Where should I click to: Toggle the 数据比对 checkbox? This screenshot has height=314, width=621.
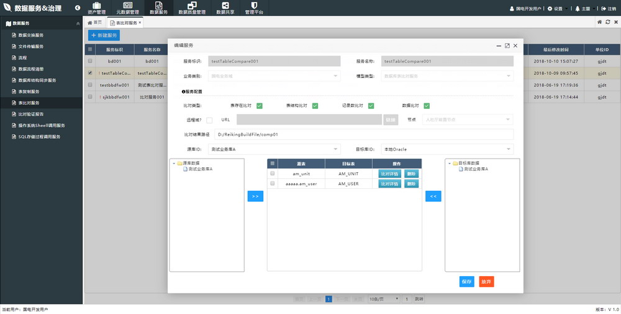click(x=427, y=106)
